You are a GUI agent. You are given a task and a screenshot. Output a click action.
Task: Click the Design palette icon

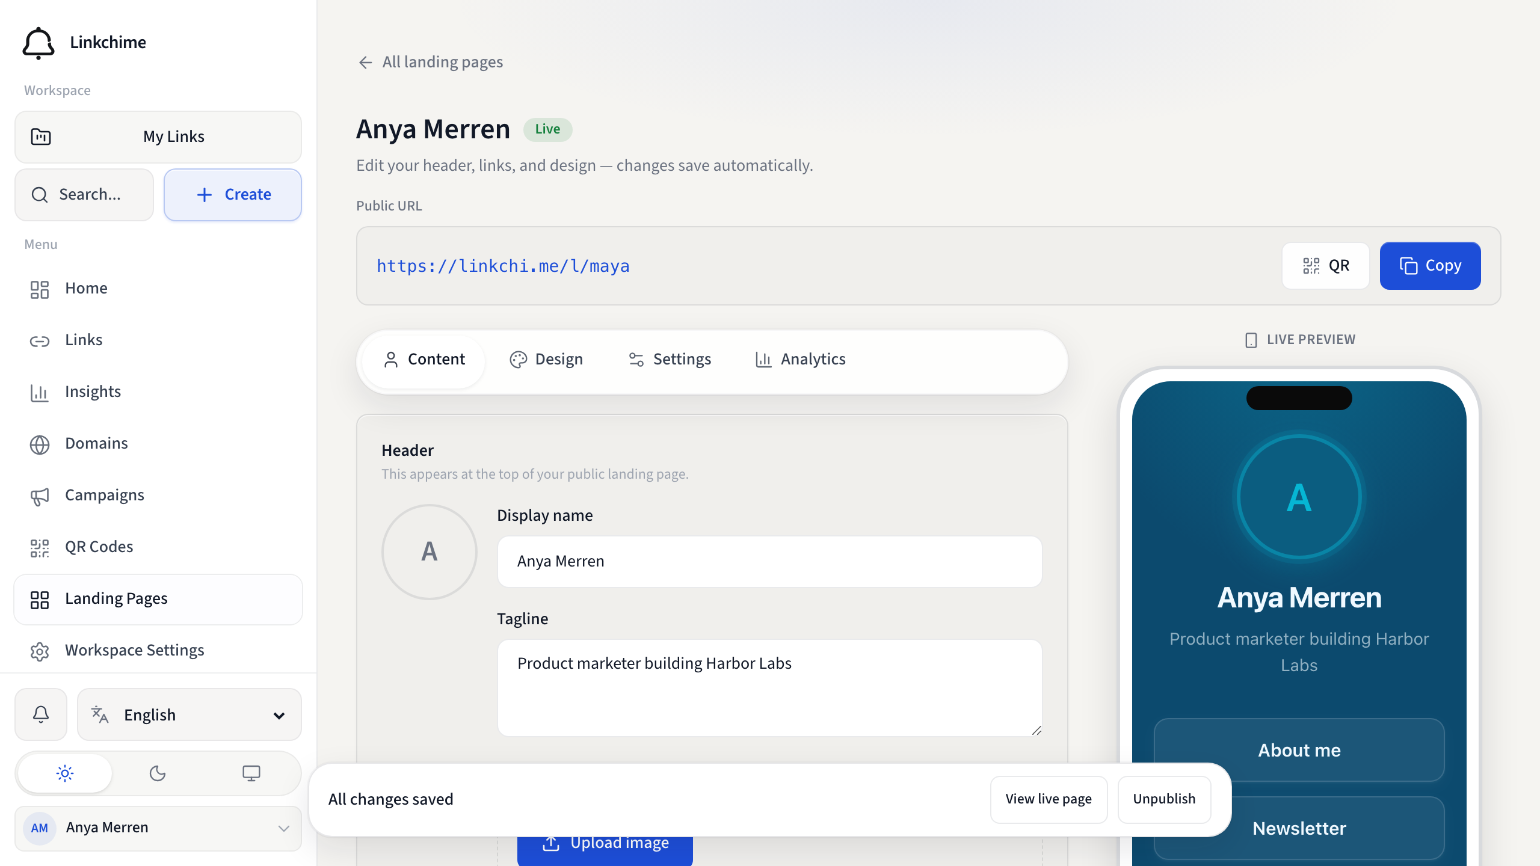tap(519, 360)
